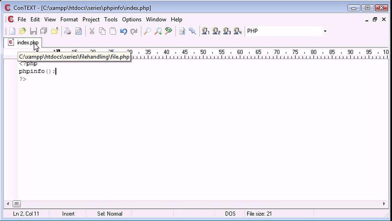Run user command 4 icon

(x=238, y=31)
